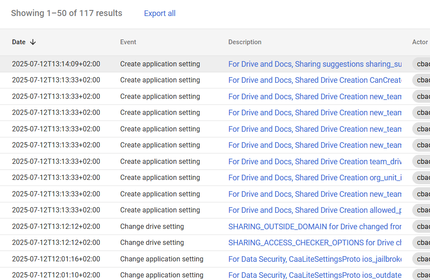Open the Shared Drive Creation allowed link
Image resolution: width=430 pixels, height=280 pixels.
pyautogui.click(x=314, y=210)
